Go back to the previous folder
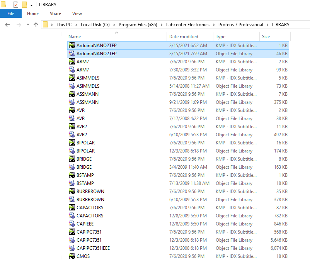This screenshot has height=261, width=310. click(7, 25)
